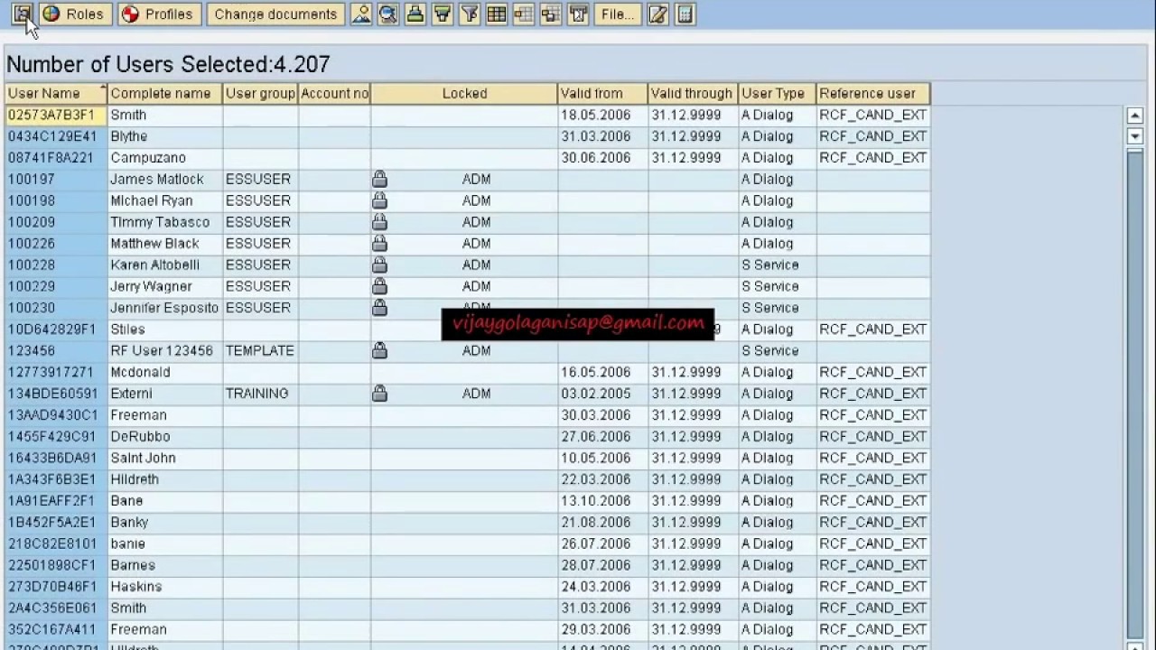Select user name cell 08741F8A221
The image size is (1156, 650).
pos(56,158)
